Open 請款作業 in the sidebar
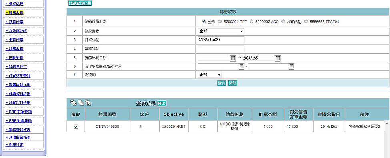The image size is (390, 158). [14, 22]
